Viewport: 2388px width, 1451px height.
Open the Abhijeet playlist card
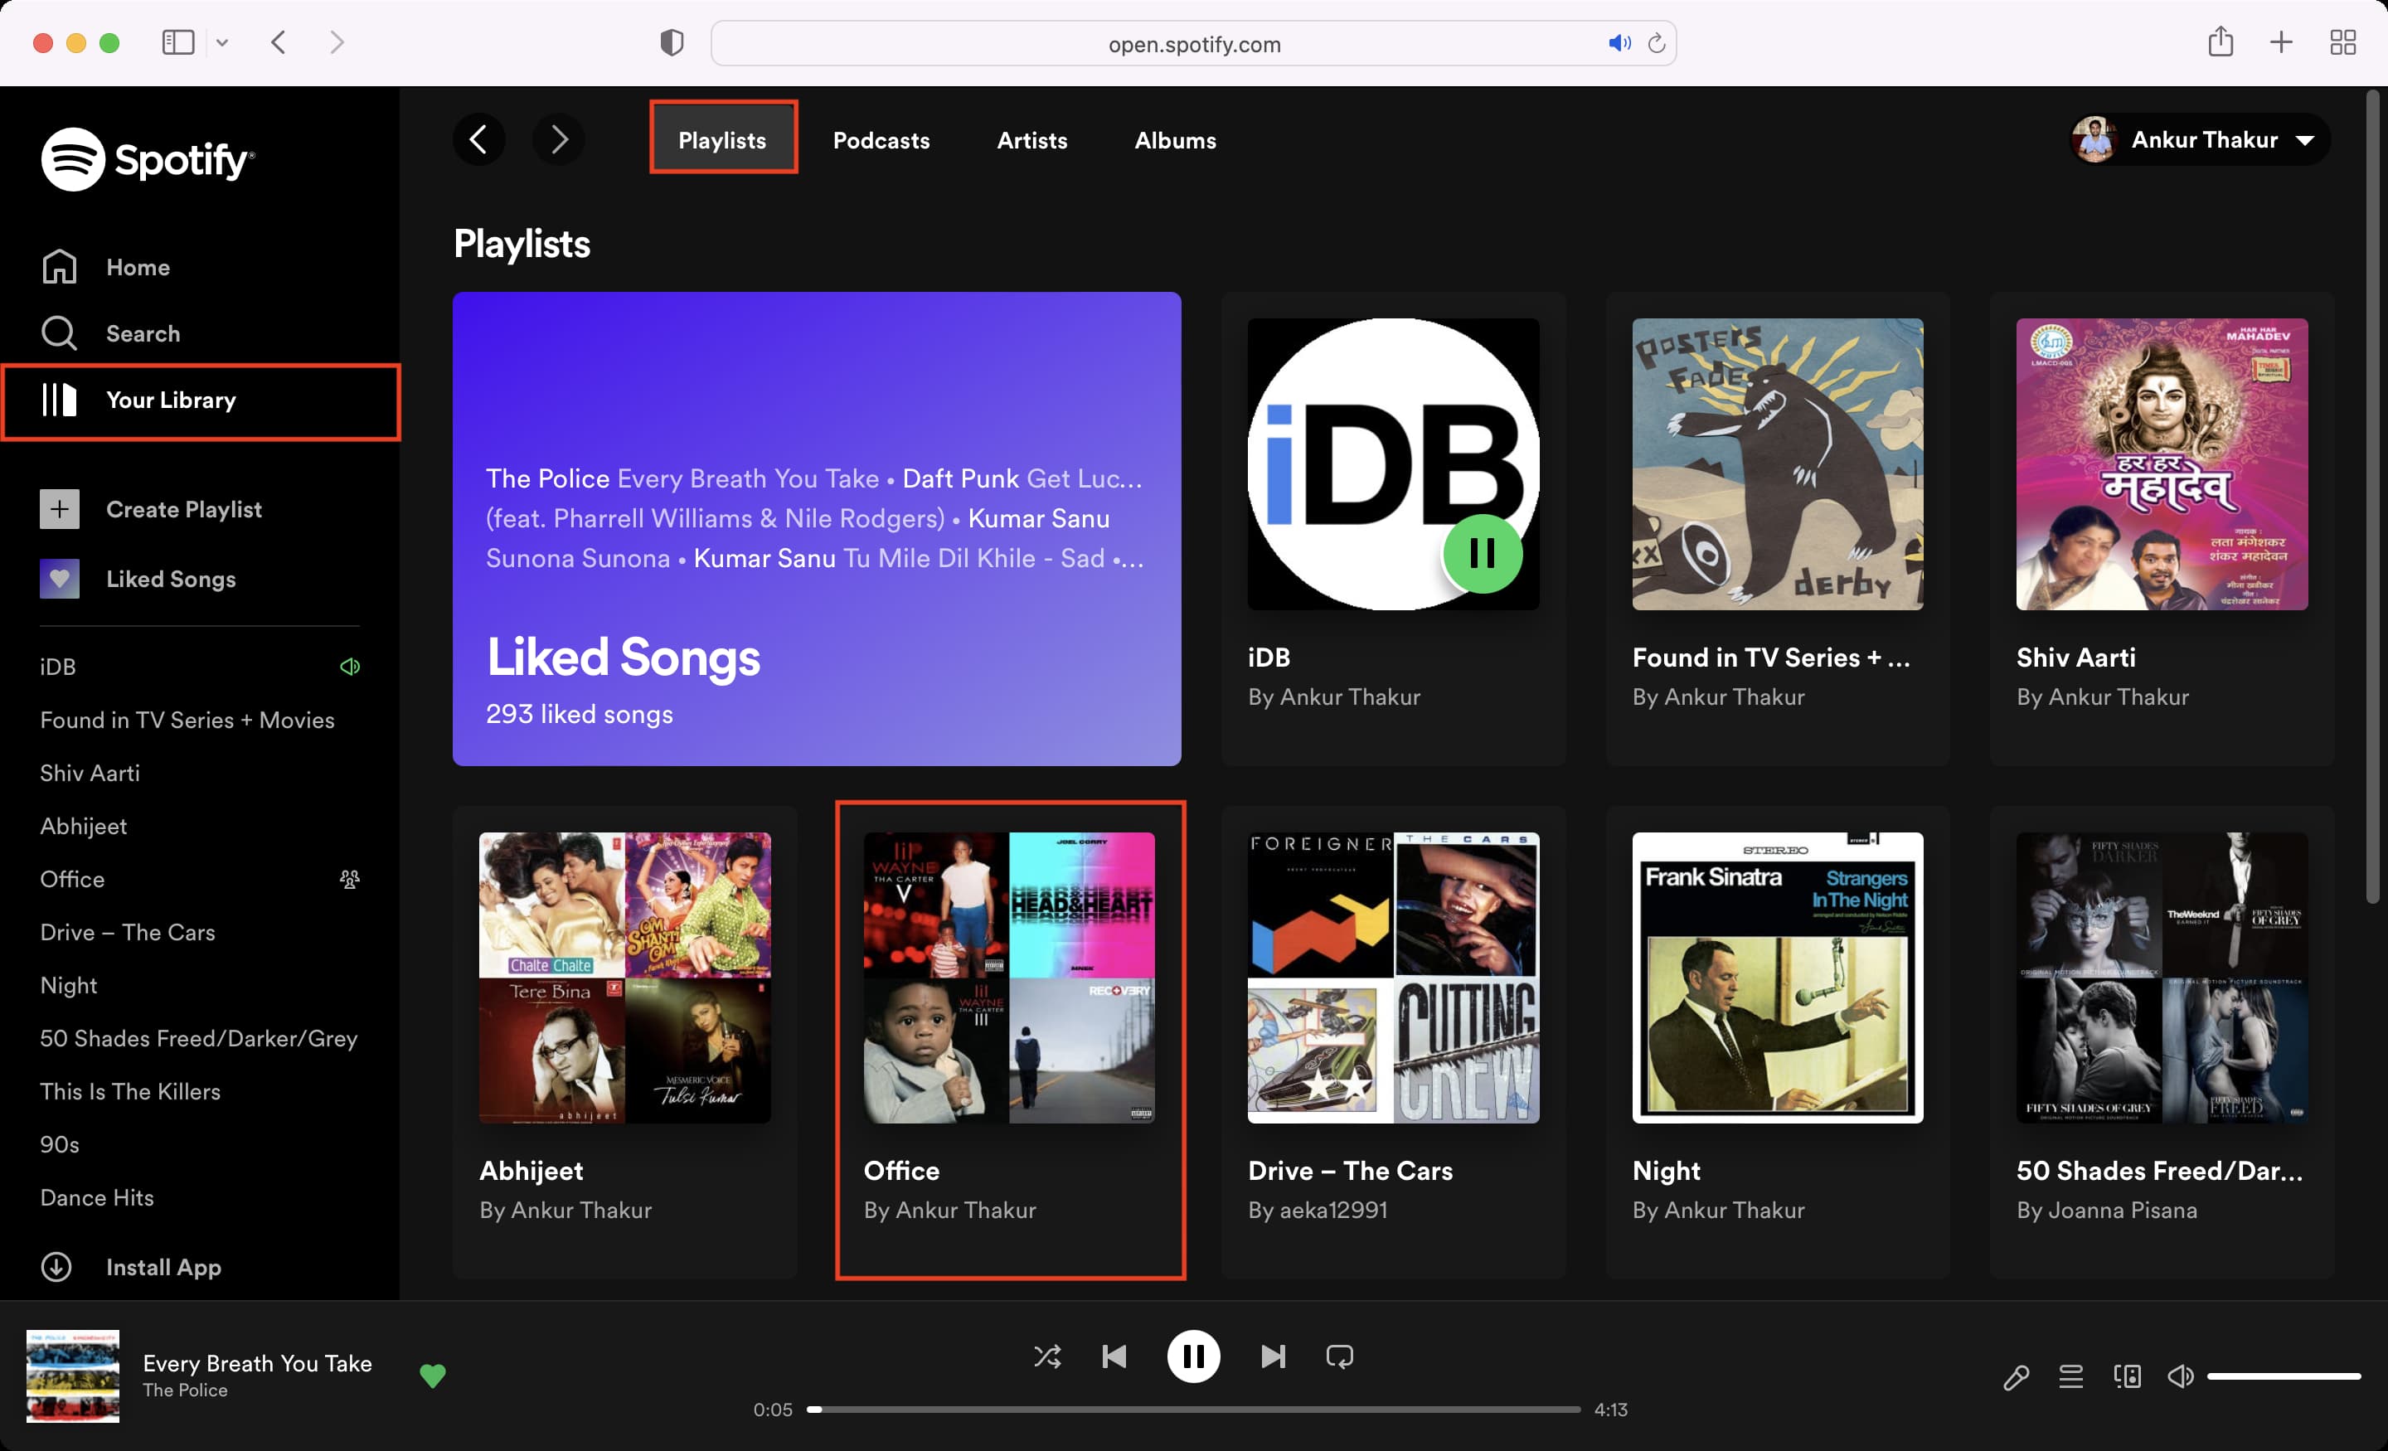(x=624, y=1042)
